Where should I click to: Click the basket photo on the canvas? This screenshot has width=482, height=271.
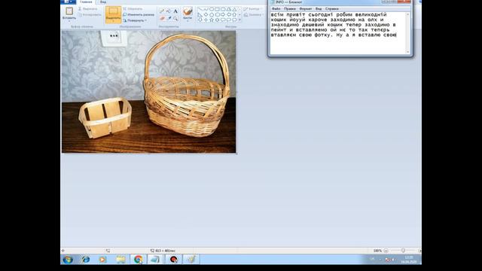coord(149,92)
